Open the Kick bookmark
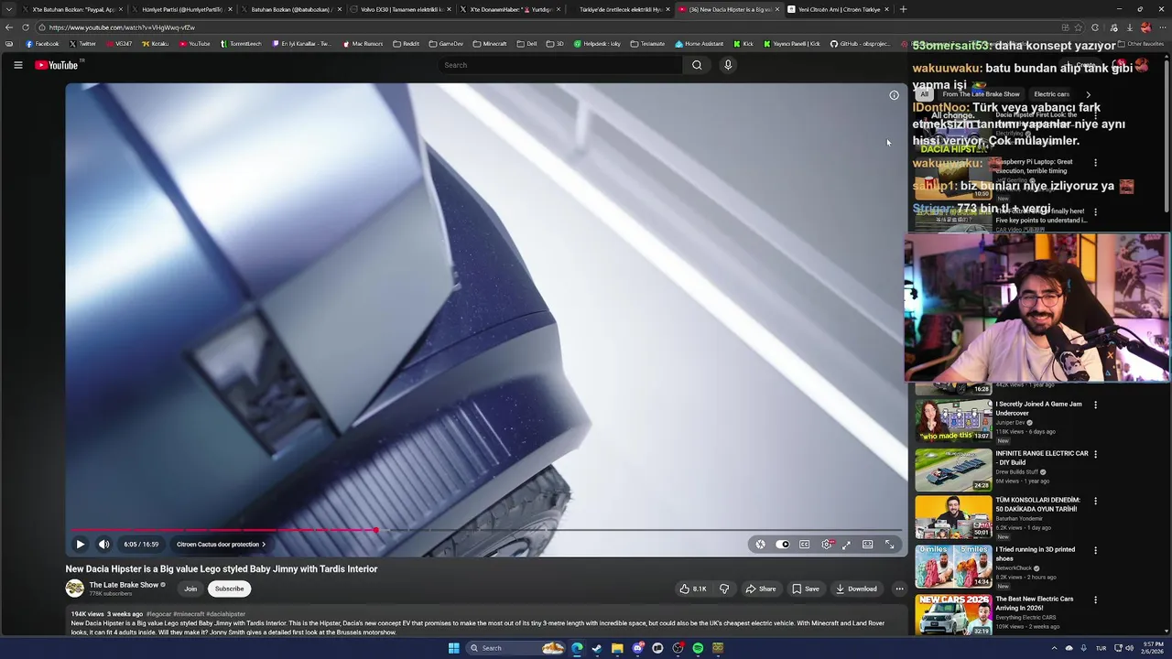The width and height of the screenshot is (1172, 659). tap(743, 44)
